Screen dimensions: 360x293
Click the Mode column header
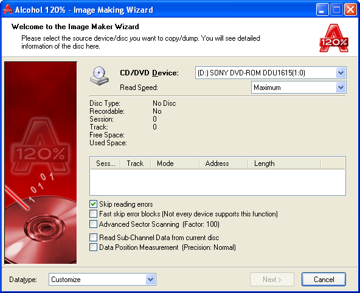[175, 164]
